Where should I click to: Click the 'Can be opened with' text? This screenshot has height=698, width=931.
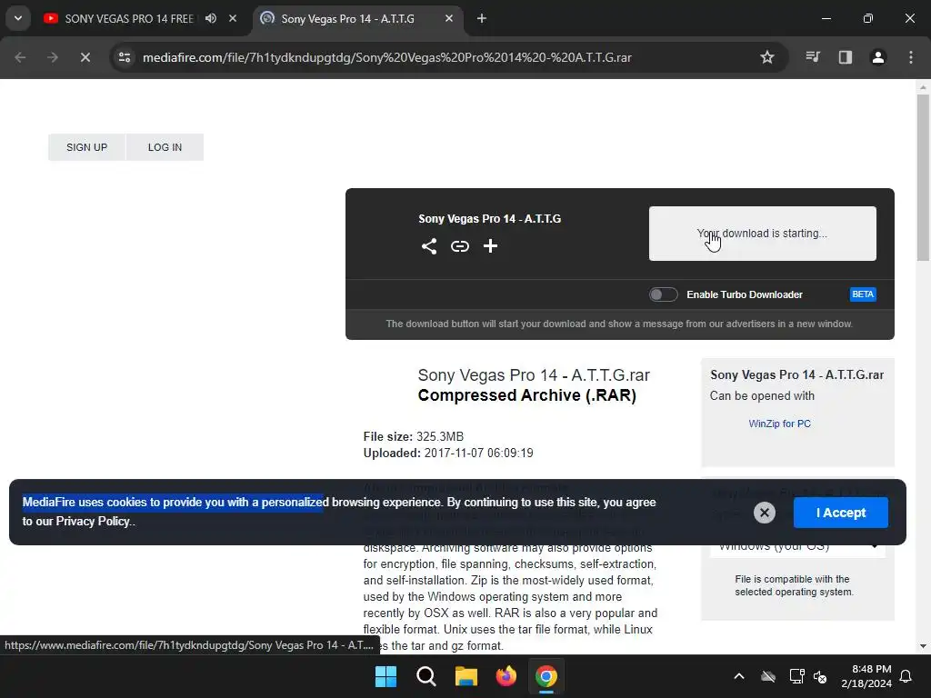click(762, 396)
